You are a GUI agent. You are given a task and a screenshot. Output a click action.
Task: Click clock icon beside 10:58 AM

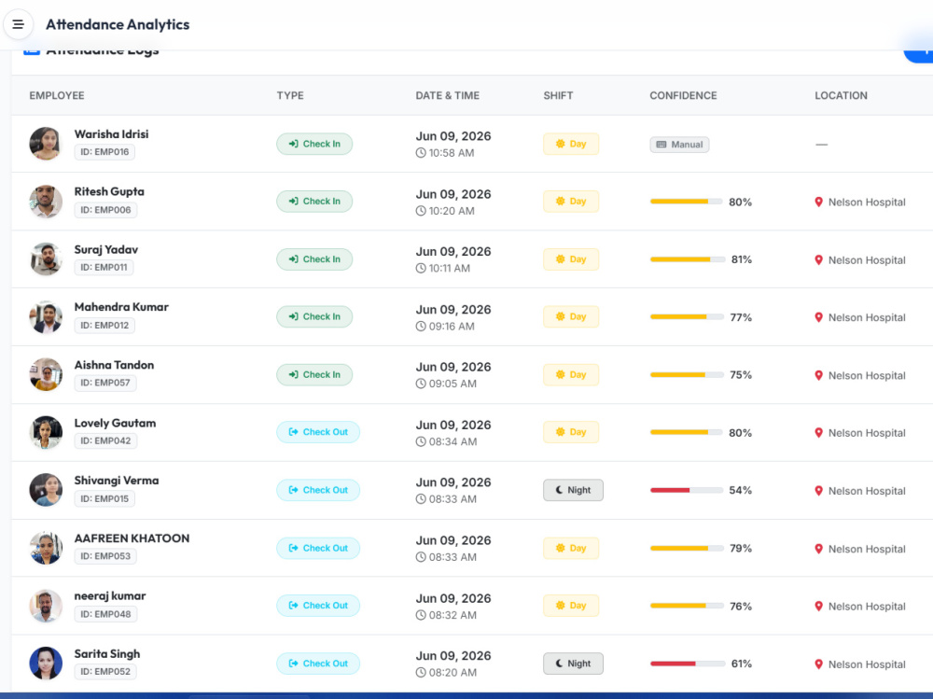(421, 153)
